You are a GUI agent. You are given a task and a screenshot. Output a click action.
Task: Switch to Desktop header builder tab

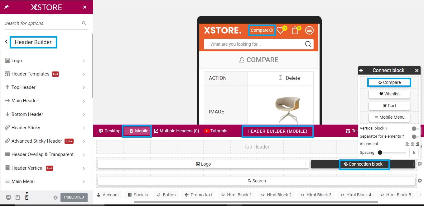(x=109, y=131)
